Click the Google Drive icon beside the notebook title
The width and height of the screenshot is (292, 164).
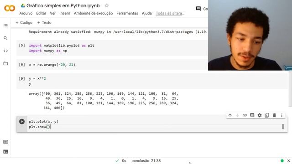pos(23,5)
